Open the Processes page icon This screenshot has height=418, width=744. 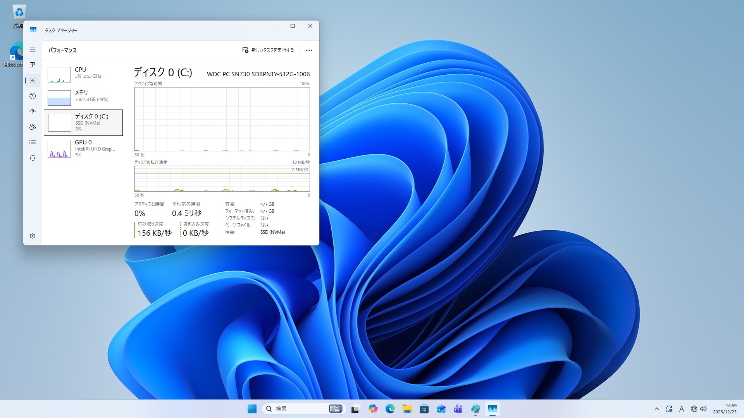tap(33, 65)
